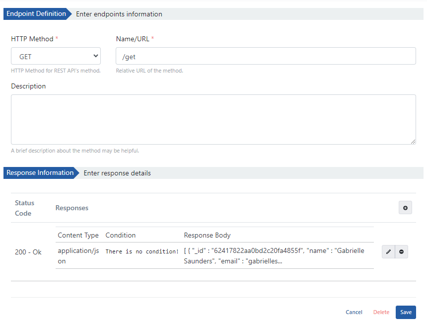Click the Name/URL field containing /get
This screenshot has width=427, height=324.
[x=266, y=57]
